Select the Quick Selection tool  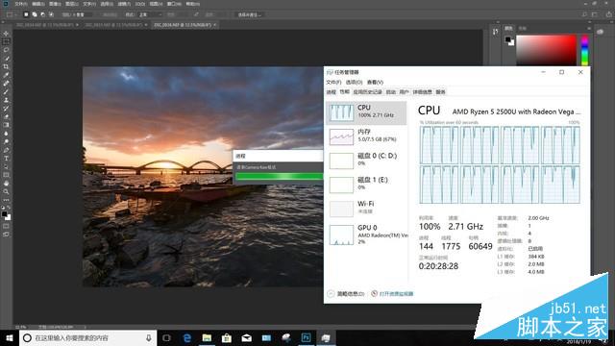(6, 59)
